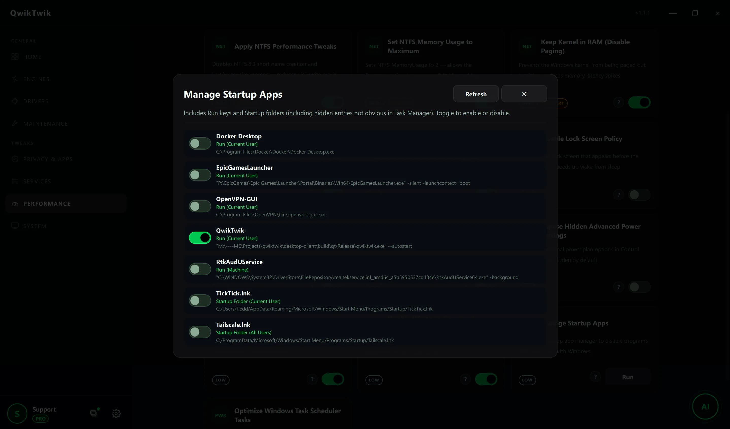Toggle RtkAudUService startup entry

(x=200, y=269)
